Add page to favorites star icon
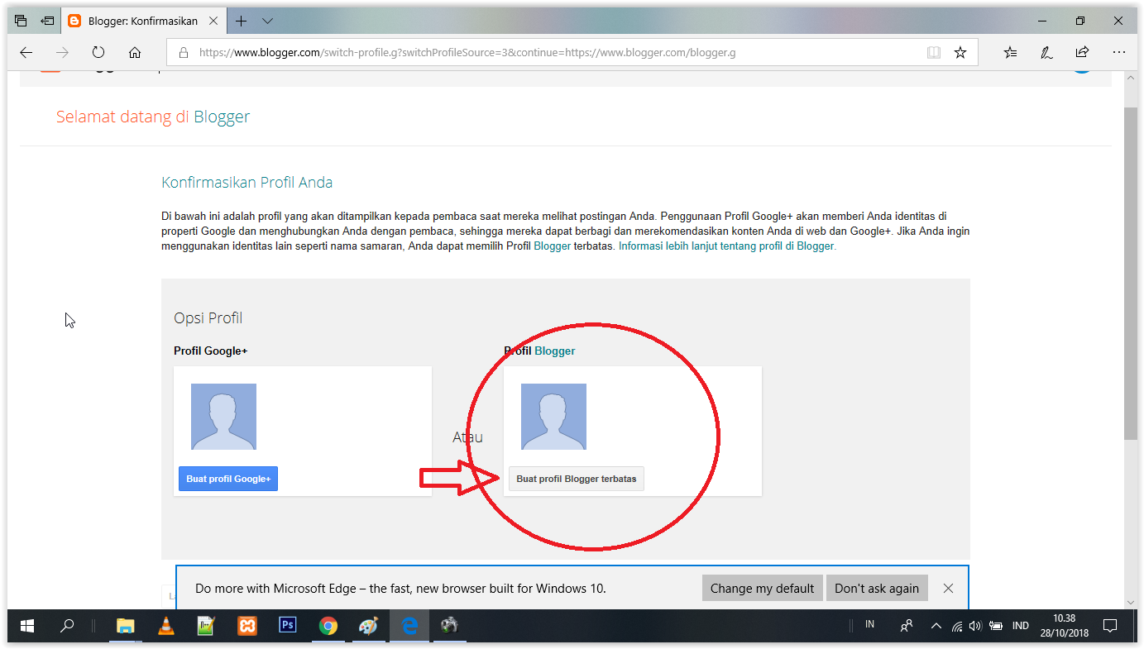Image resolution: width=1144 pixels, height=649 pixels. click(960, 52)
